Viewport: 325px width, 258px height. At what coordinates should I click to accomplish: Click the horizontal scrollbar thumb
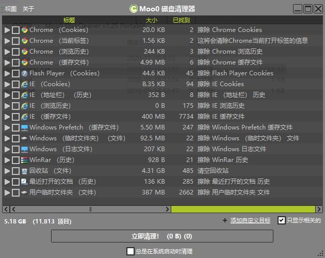pos(90,209)
